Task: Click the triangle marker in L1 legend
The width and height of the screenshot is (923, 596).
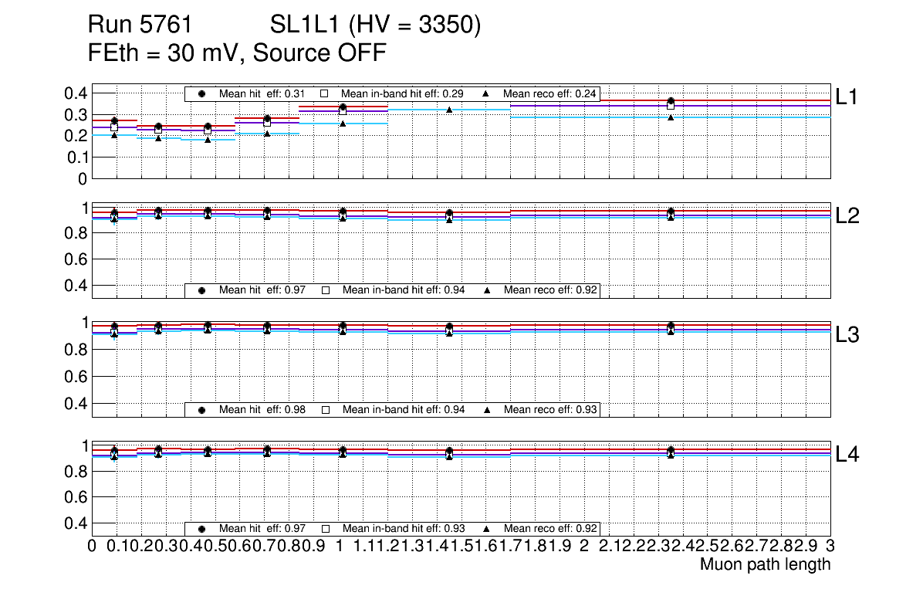Action: coord(487,94)
